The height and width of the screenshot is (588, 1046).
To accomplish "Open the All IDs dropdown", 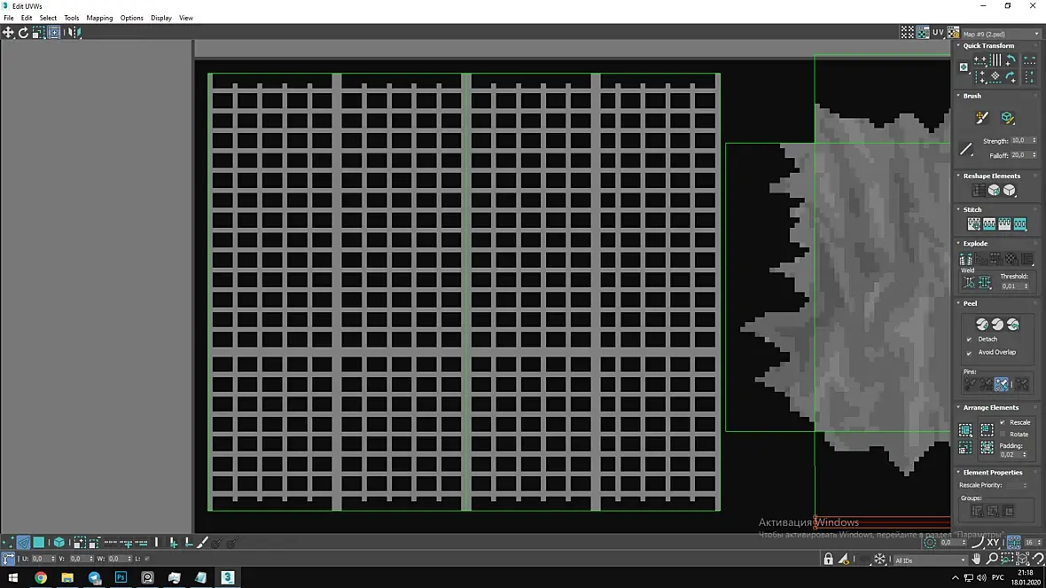I will coord(929,560).
